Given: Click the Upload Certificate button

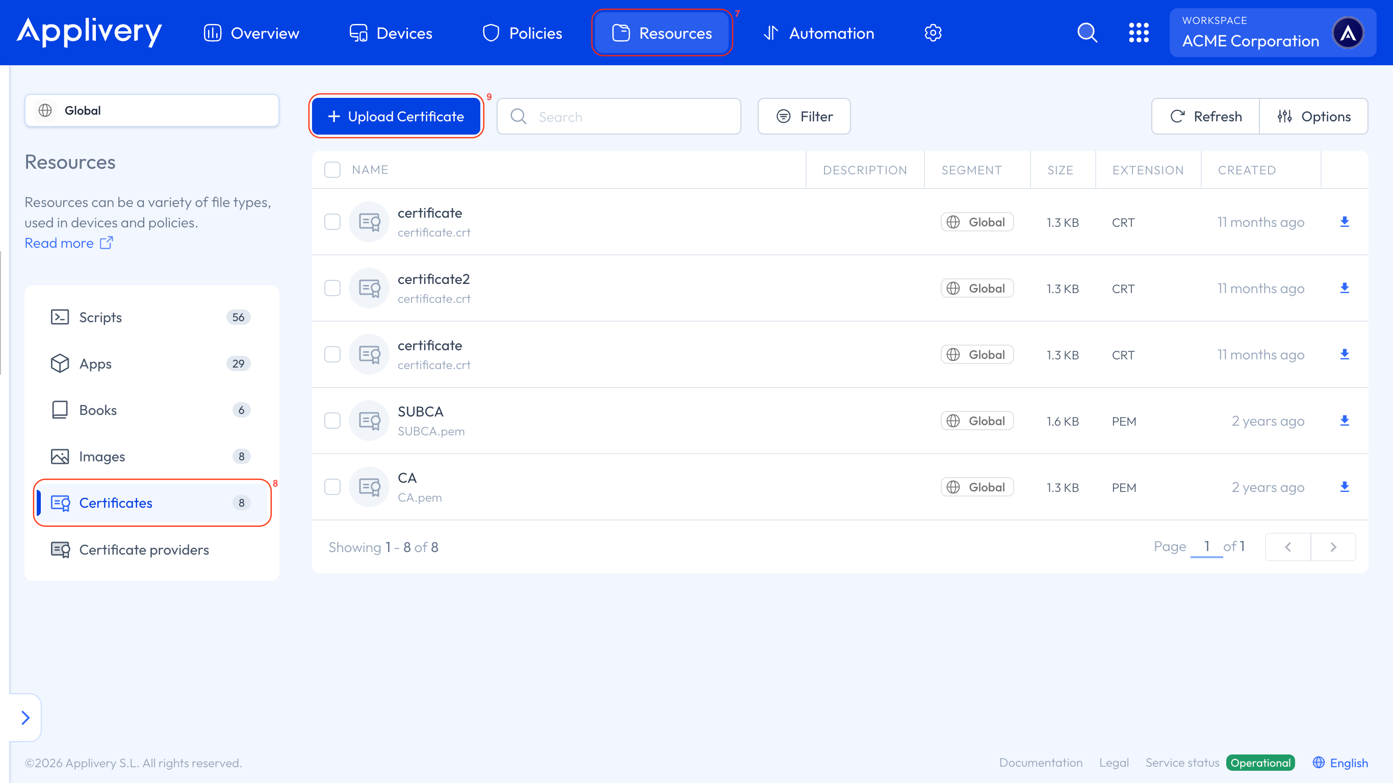Looking at the screenshot, I should [396, 116].
